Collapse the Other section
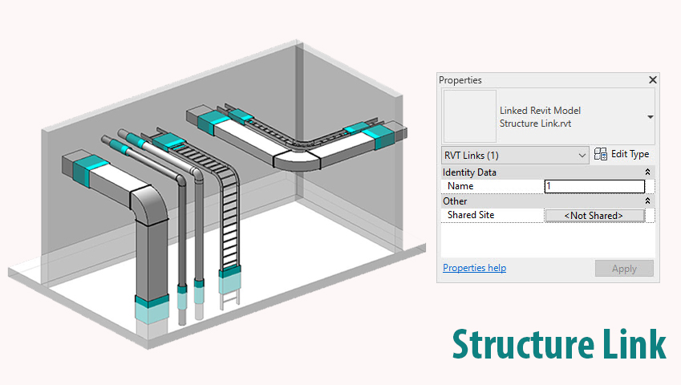The height and width of the screenshot is (385, 681). click(647, 201)
